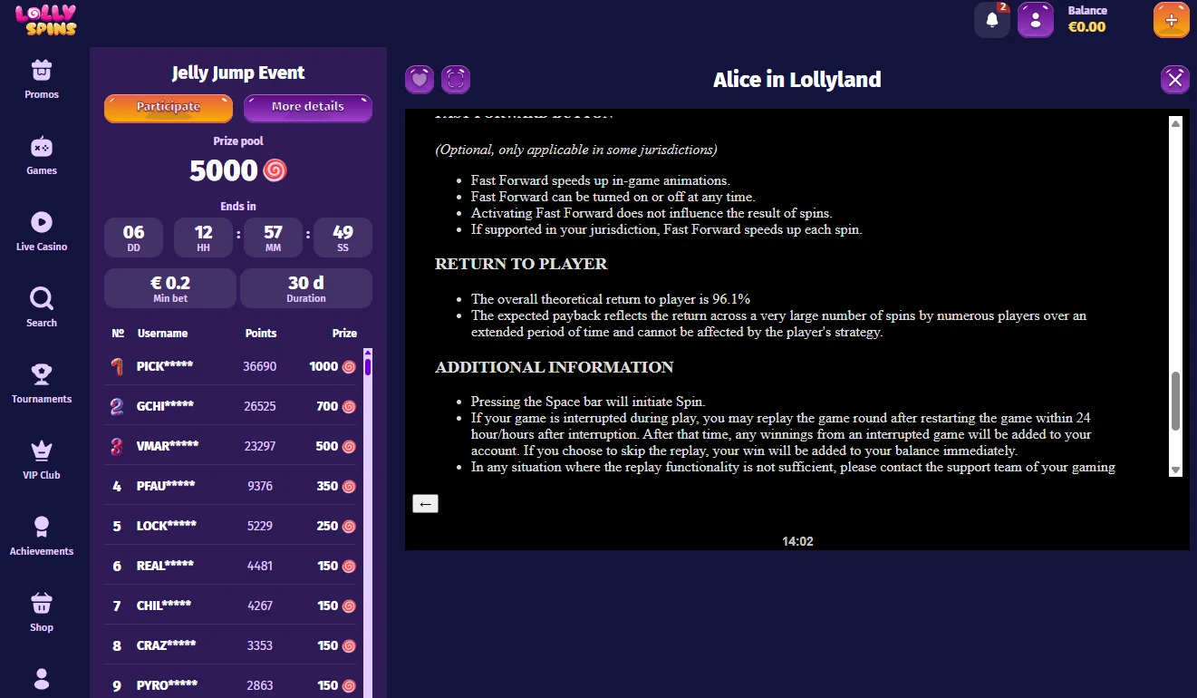The height and width of the screenshot is (698, 1197).
Task: Click the Prize column header
Action: coord(344,334)
